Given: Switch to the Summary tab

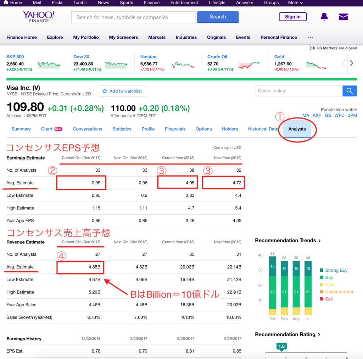Looking at the screenshot, I should [21, 129].
